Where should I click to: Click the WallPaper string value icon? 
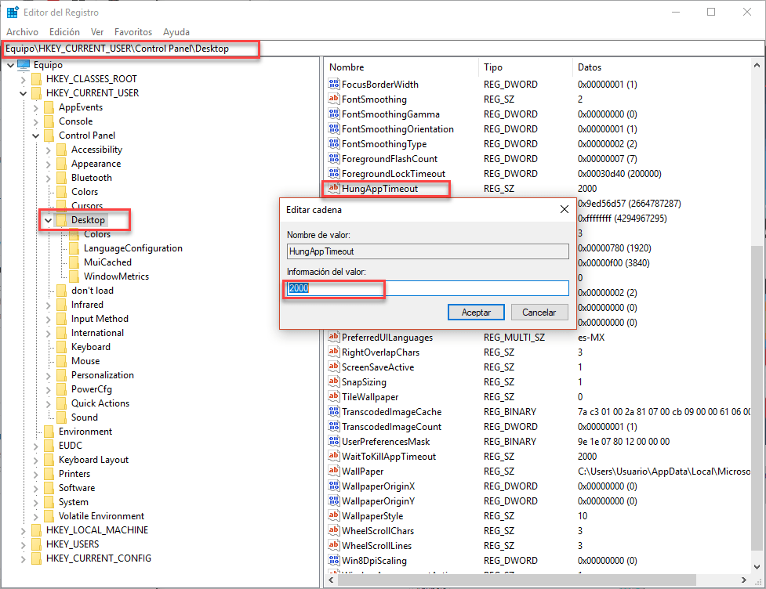333,472
